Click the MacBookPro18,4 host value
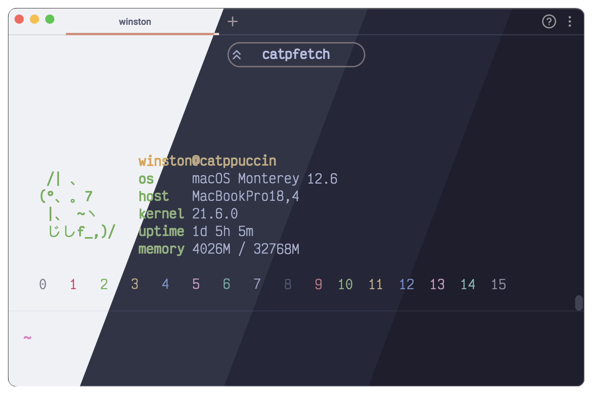Image resolution: width=592 pixels, height=394 pixels. 245,196
